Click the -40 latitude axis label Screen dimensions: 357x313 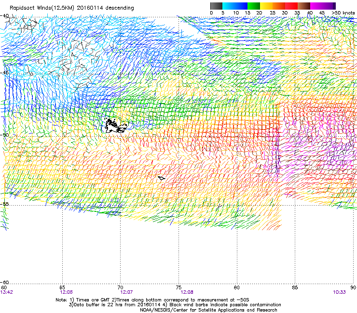(4, 16)
